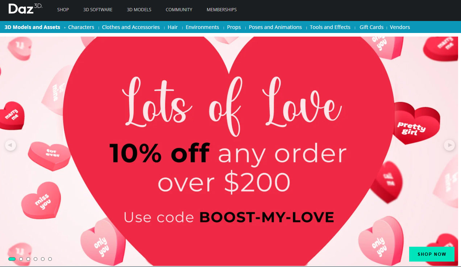Open Clothes and Accessories category
The image size is (461, 267).
tap(131, 27)
